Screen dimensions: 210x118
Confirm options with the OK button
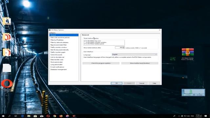pos(116,83)
